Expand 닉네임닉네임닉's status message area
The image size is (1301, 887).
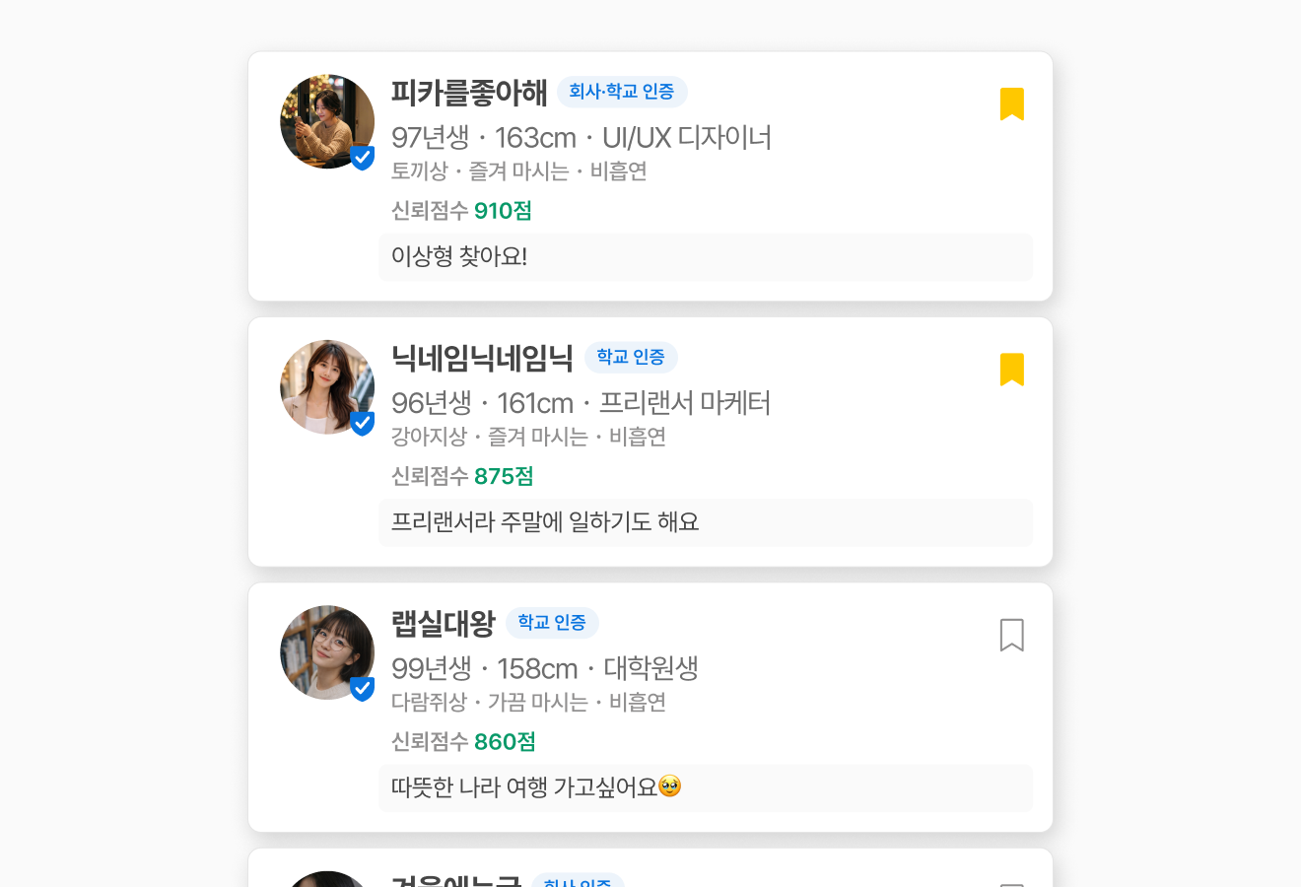tap(706, 522)
